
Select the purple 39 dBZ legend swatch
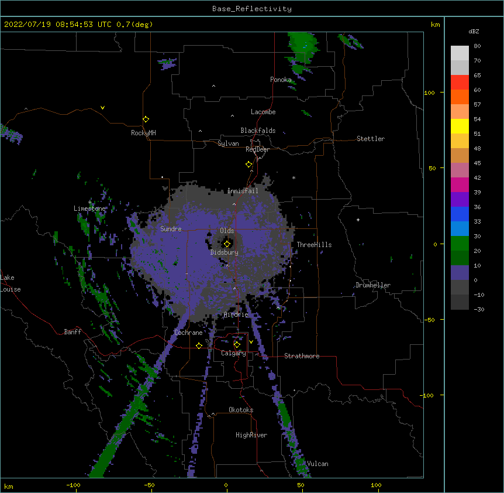coord(460,200)
